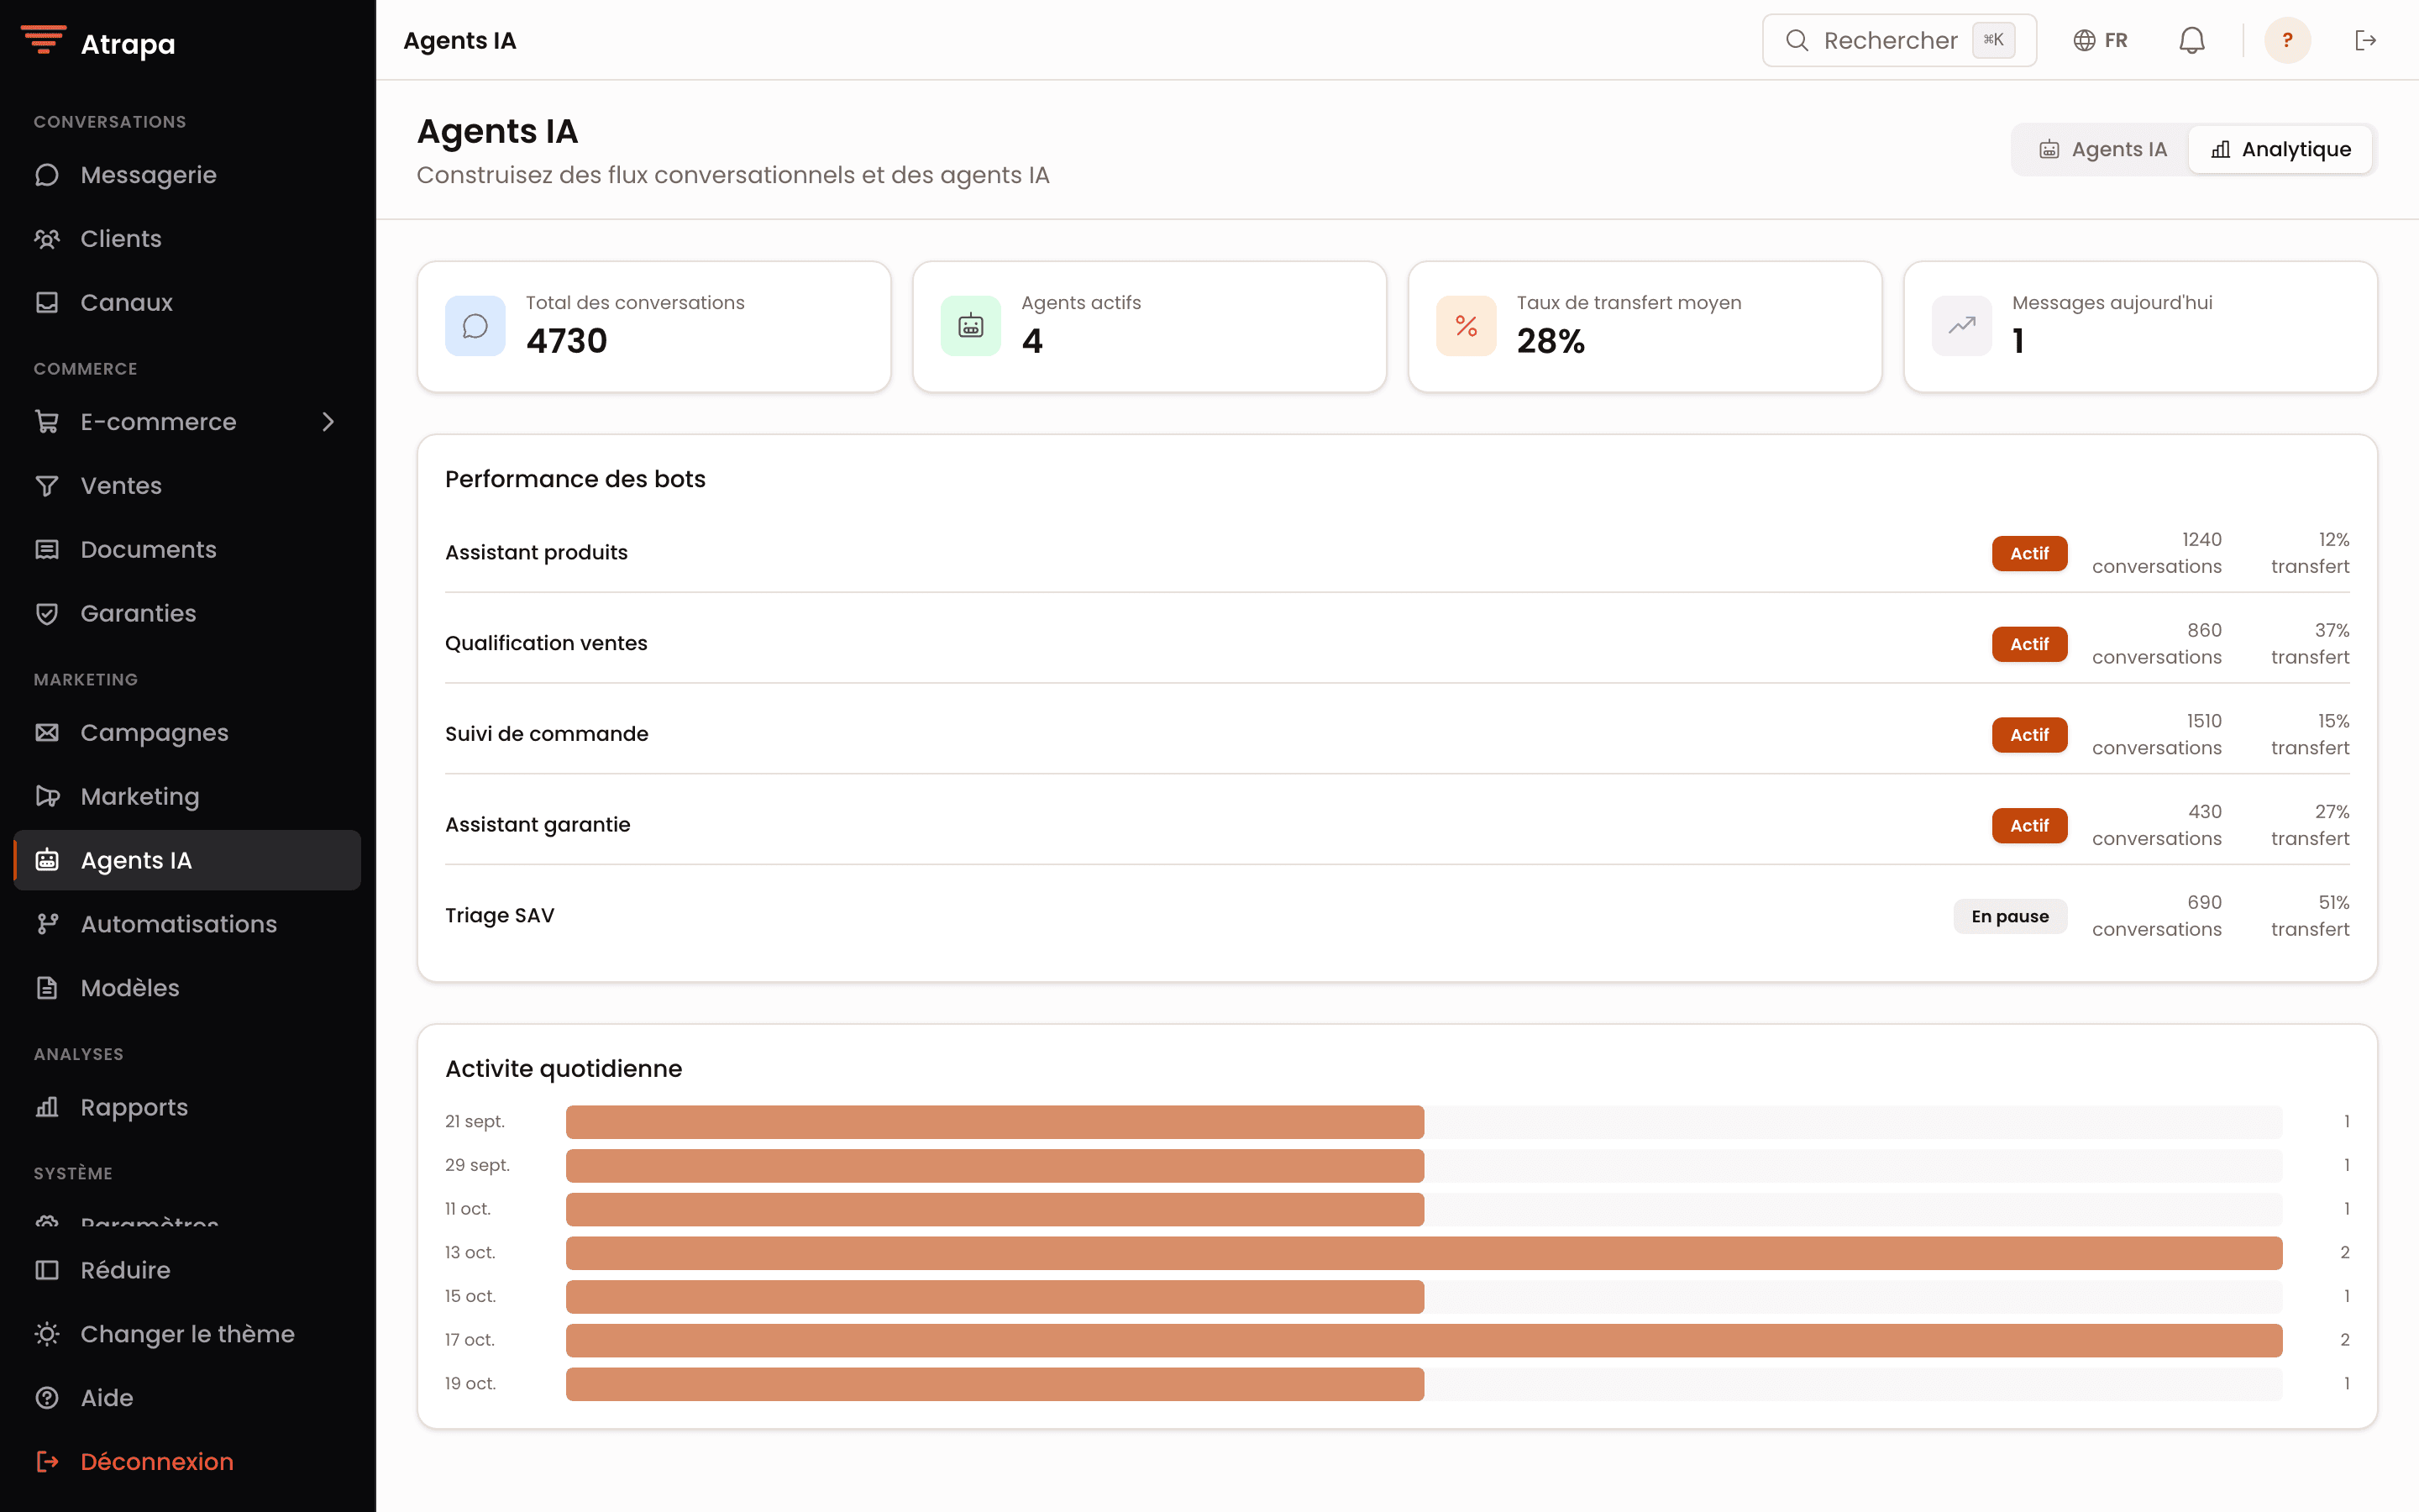Click Actif badge for Qualification ventes

(2029, 644)
